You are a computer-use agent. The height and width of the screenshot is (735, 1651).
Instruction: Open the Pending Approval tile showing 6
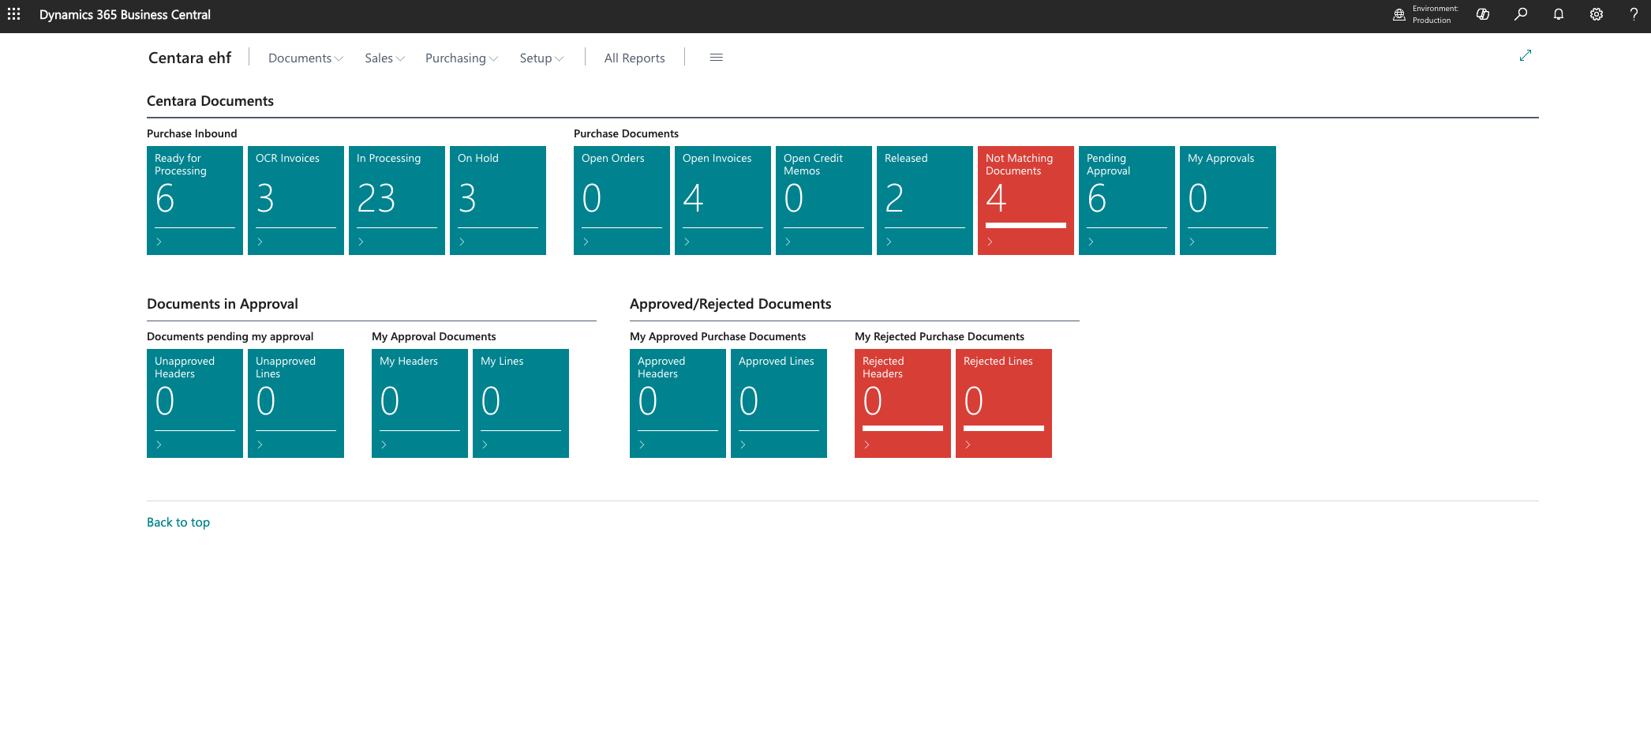pyautogui.click(x=1126, y=200)
